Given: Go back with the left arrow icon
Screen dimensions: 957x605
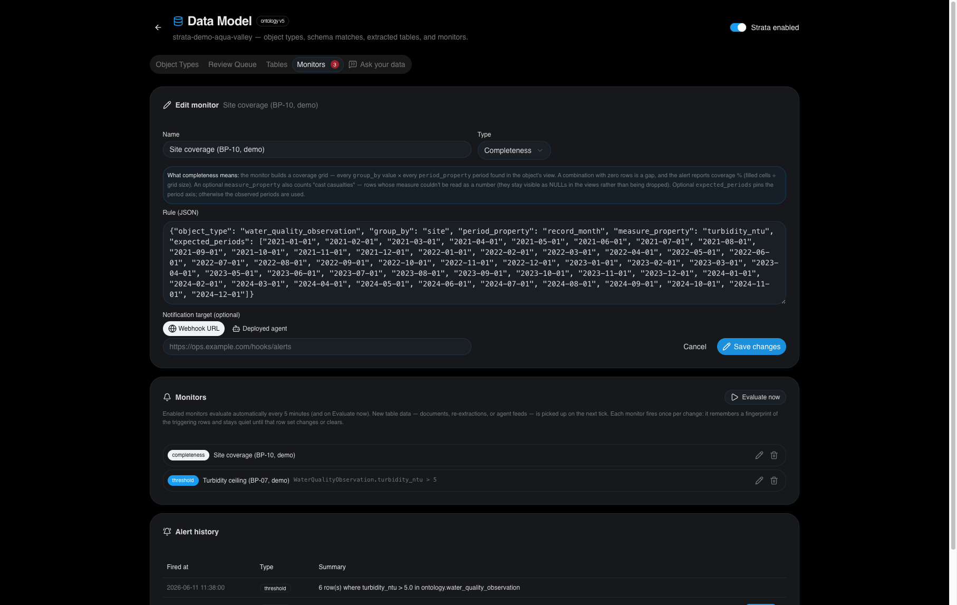Looking at the screenshot, I should (158, 27).
